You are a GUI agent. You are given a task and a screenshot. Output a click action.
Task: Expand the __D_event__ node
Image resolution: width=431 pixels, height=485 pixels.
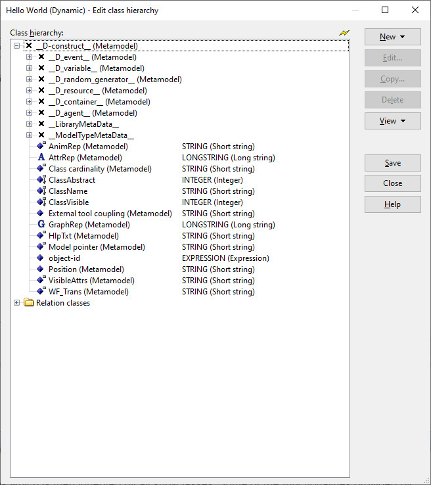point(29,57)
